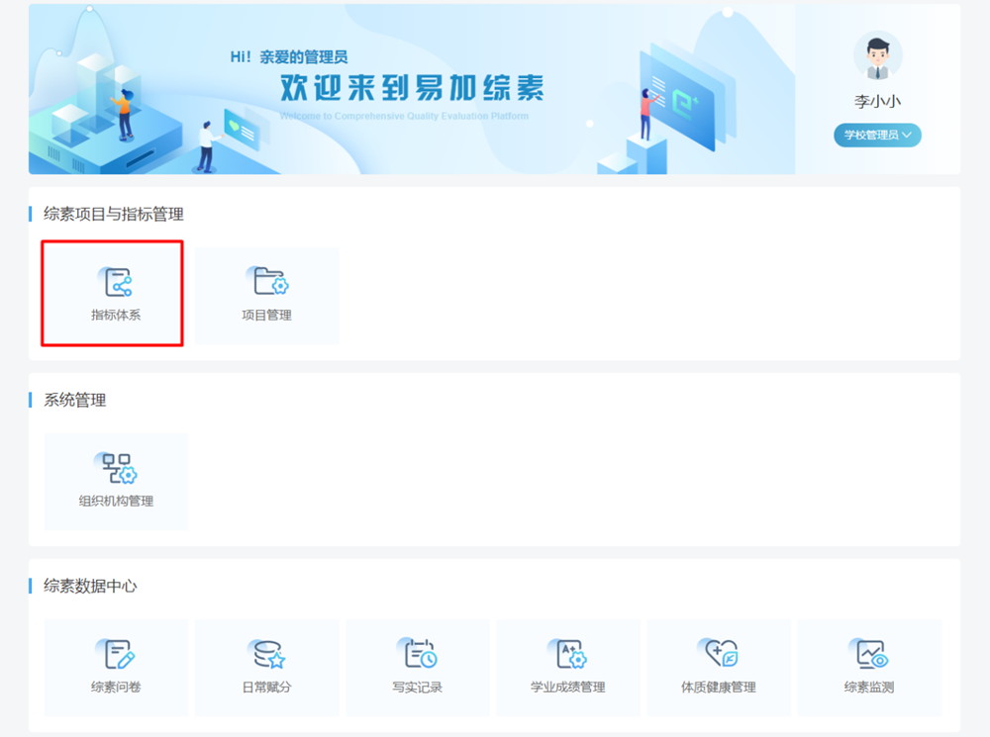Open the 综素监测 monitoring icon
Image resolution: width=990 pixels, height=737 pixels.
(x=869, y=653)
